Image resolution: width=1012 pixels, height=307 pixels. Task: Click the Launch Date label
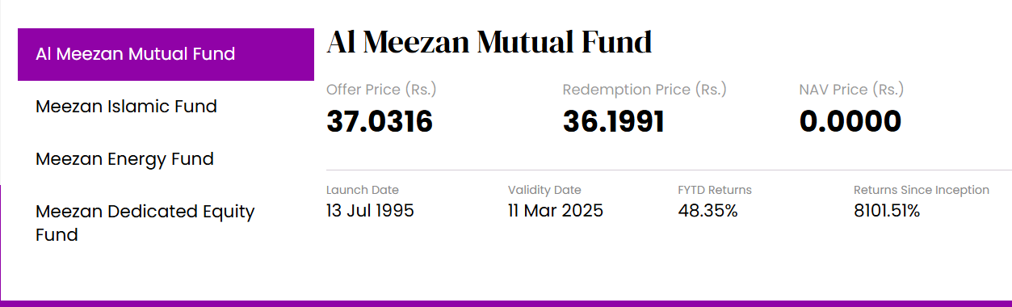(x=363, y=190)
